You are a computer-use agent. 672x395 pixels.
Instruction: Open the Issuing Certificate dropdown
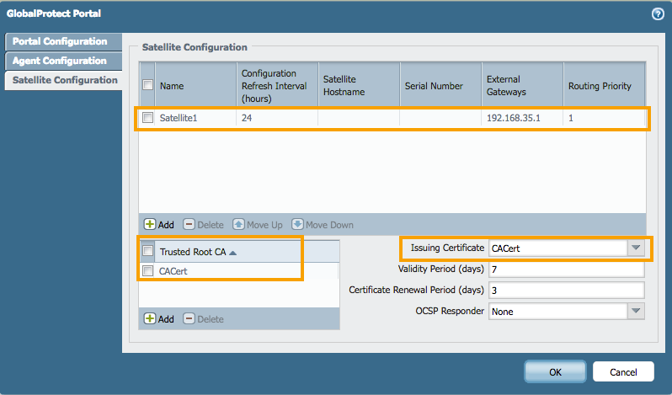636,248
